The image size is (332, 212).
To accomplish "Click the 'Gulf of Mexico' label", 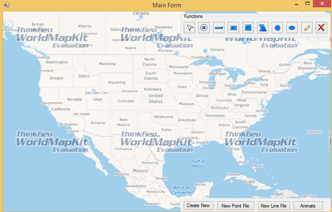I will point(199,163).
